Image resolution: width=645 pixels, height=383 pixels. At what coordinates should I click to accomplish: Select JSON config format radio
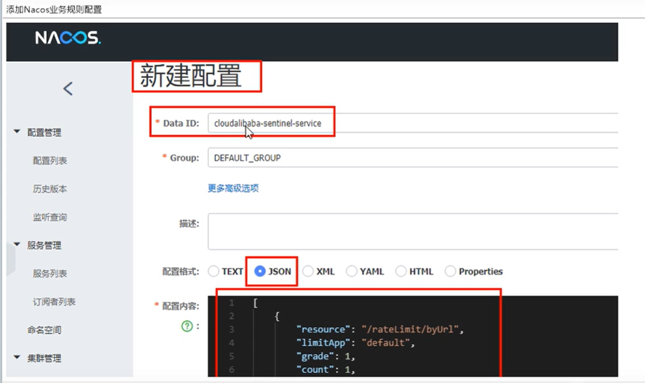click(x=260, y=271)
